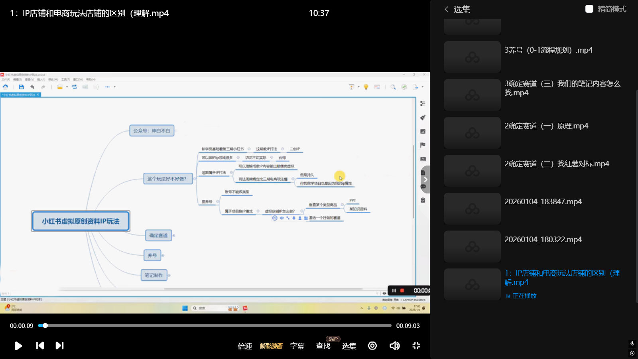This screenshot has height=359, width=638.
Task: Collapse the playlist panel with side arrow
Action: [425, 179]
